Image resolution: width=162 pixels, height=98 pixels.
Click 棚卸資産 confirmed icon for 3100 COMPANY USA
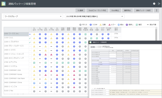[80, 71]
